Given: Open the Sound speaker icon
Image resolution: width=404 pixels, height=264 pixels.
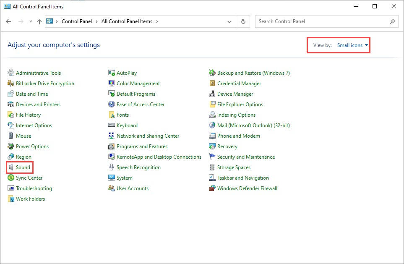Looking at the screenshot, I should 10,167.
